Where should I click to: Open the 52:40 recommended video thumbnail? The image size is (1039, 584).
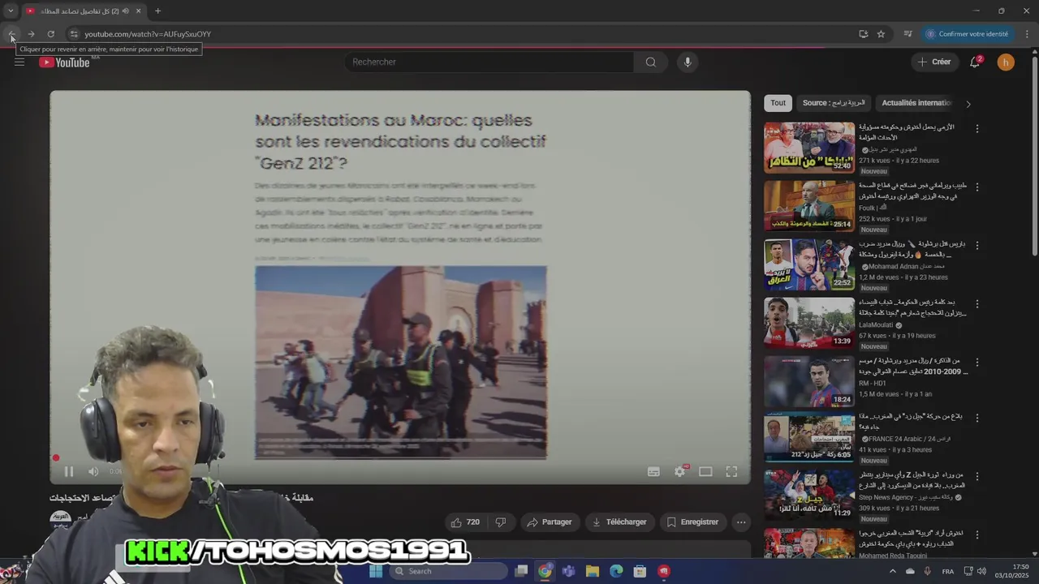pyautogui.click(x=809, y=148)
